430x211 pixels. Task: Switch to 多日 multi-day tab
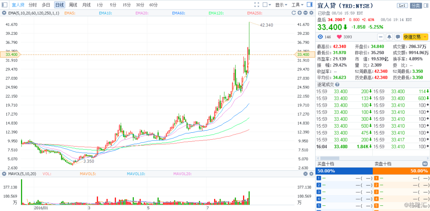[x=46, y=5]
